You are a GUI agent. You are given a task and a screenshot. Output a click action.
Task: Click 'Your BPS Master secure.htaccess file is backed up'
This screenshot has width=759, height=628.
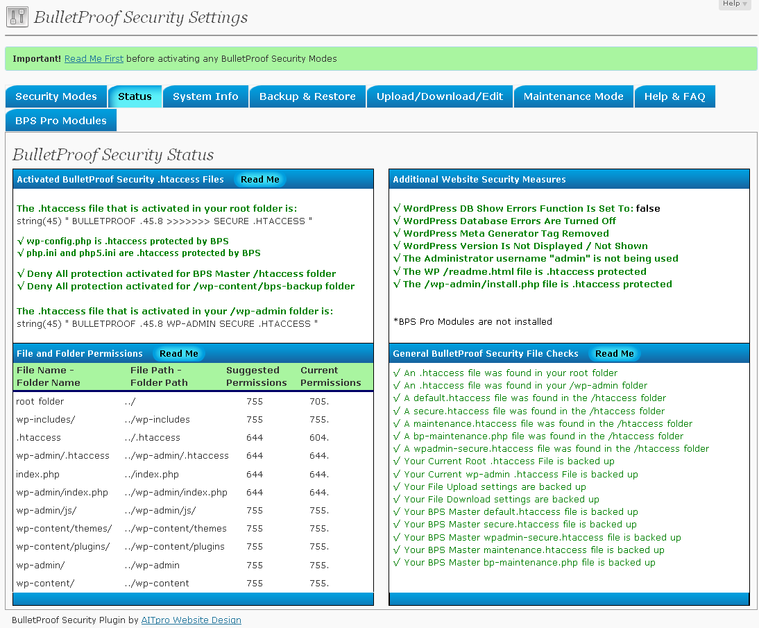(x=515, y=525)
